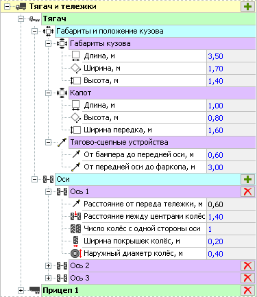The height and width of the screenshot is (297, 257).
Task: Select the Капот heading row
Action: click(162, 93)
